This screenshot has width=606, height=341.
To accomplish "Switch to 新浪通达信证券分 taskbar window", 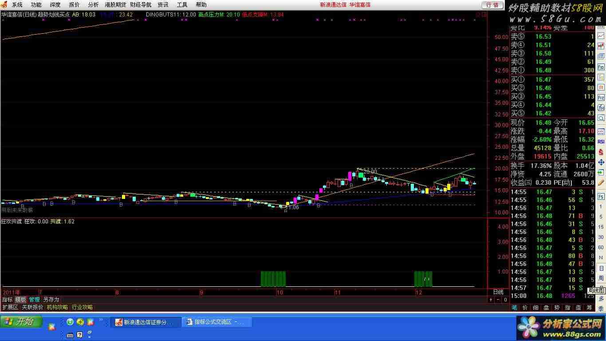I will pos(145,322).
